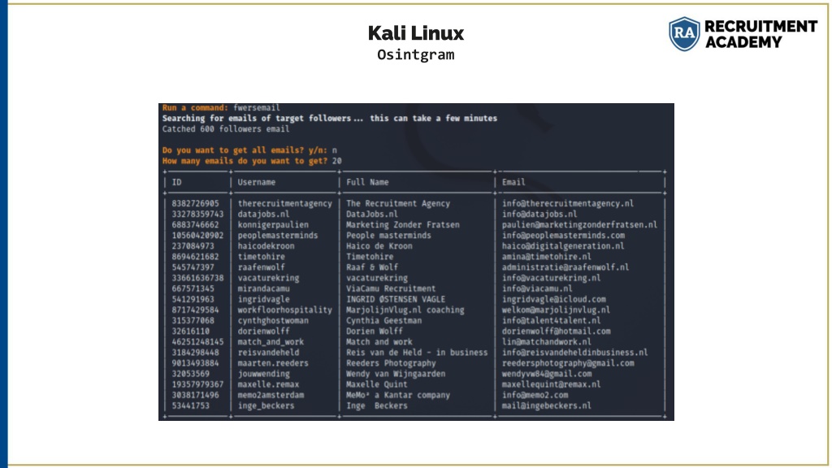Click the 'Osintgram' subtitle
832x468 pixels.
click(x=416, y=54)
